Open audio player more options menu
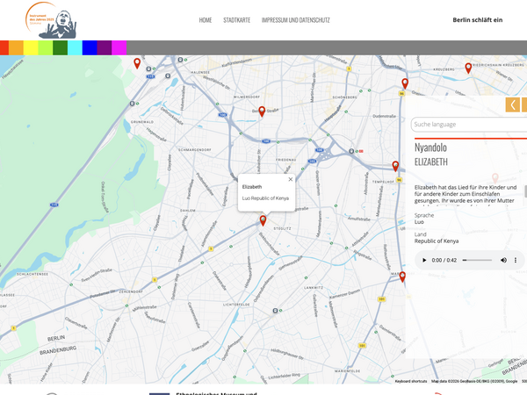Screen dimensions: 527x395 point(516,260)
